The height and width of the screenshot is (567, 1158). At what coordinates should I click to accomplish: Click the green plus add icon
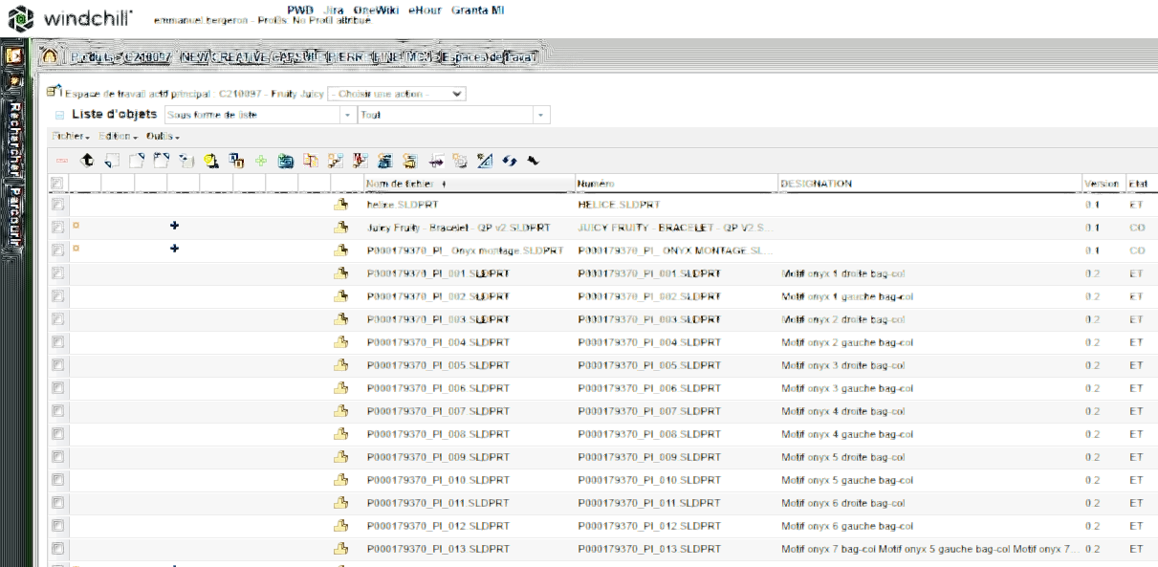pyautogui.click(x=260, y=162)
